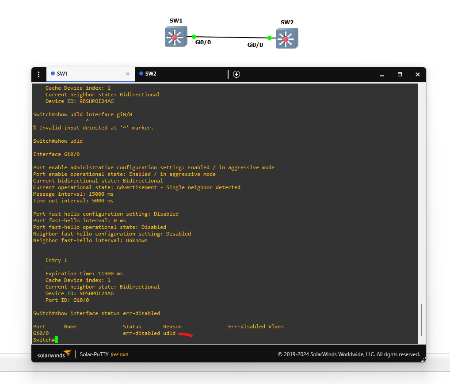Viewport: 450px width, 384px height.
Task: Click the green link dot near SW2
Action: click(269, 38)
